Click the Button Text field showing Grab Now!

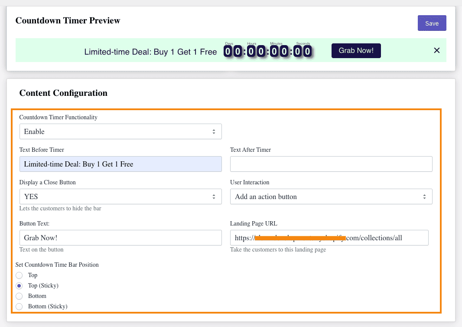pyautogui.click(x=120, y=238)
